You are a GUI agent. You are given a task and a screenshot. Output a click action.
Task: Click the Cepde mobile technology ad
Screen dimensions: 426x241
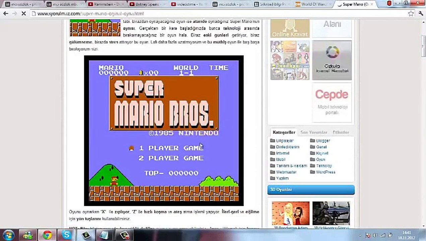click(x=332, y=102)
